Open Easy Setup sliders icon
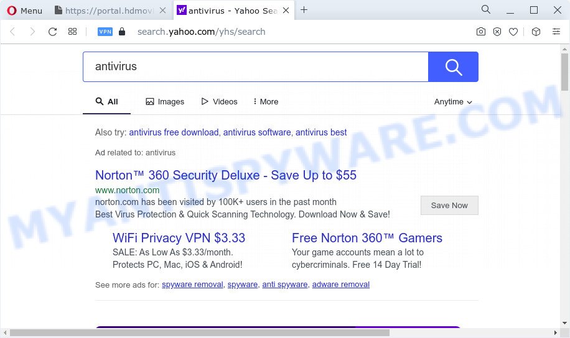Viewport: 570px width, 338px height. coord(556,32)
